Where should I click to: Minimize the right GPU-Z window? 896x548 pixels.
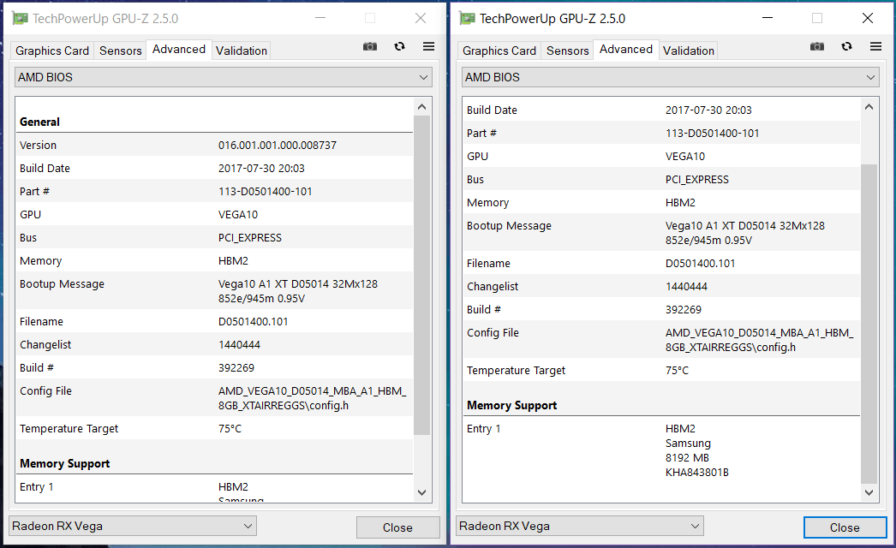click(x=768, y=18)
